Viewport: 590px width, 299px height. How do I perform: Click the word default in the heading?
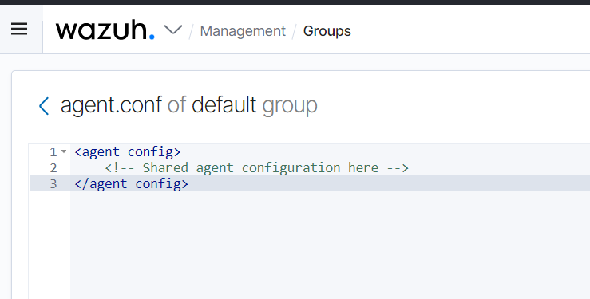click(224, 104)
